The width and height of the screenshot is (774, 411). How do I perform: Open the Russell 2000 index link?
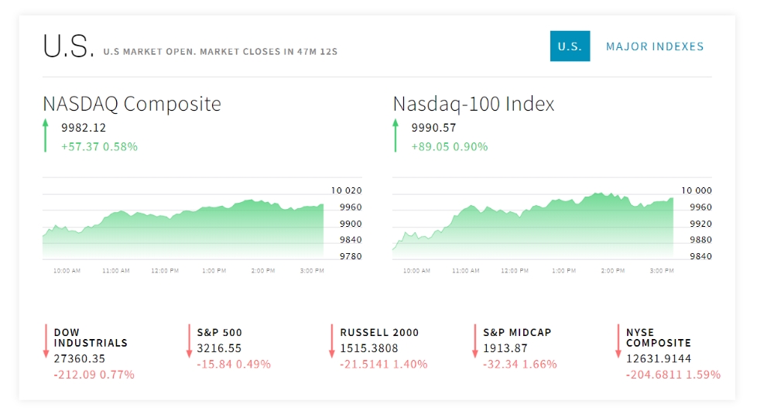click(x=379, y=333)
